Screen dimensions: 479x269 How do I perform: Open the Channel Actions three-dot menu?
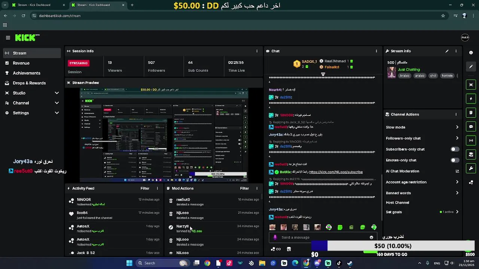coord(456,114)
